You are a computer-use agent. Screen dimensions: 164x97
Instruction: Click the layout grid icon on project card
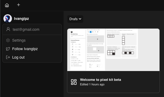74,82
